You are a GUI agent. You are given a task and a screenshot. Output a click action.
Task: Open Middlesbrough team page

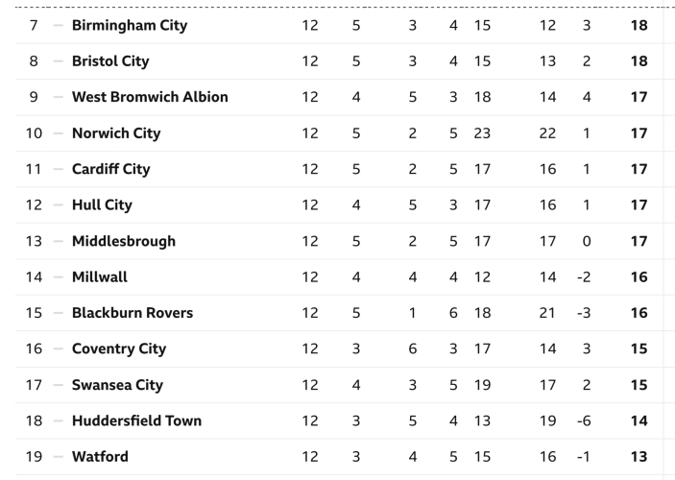(124, 241)
